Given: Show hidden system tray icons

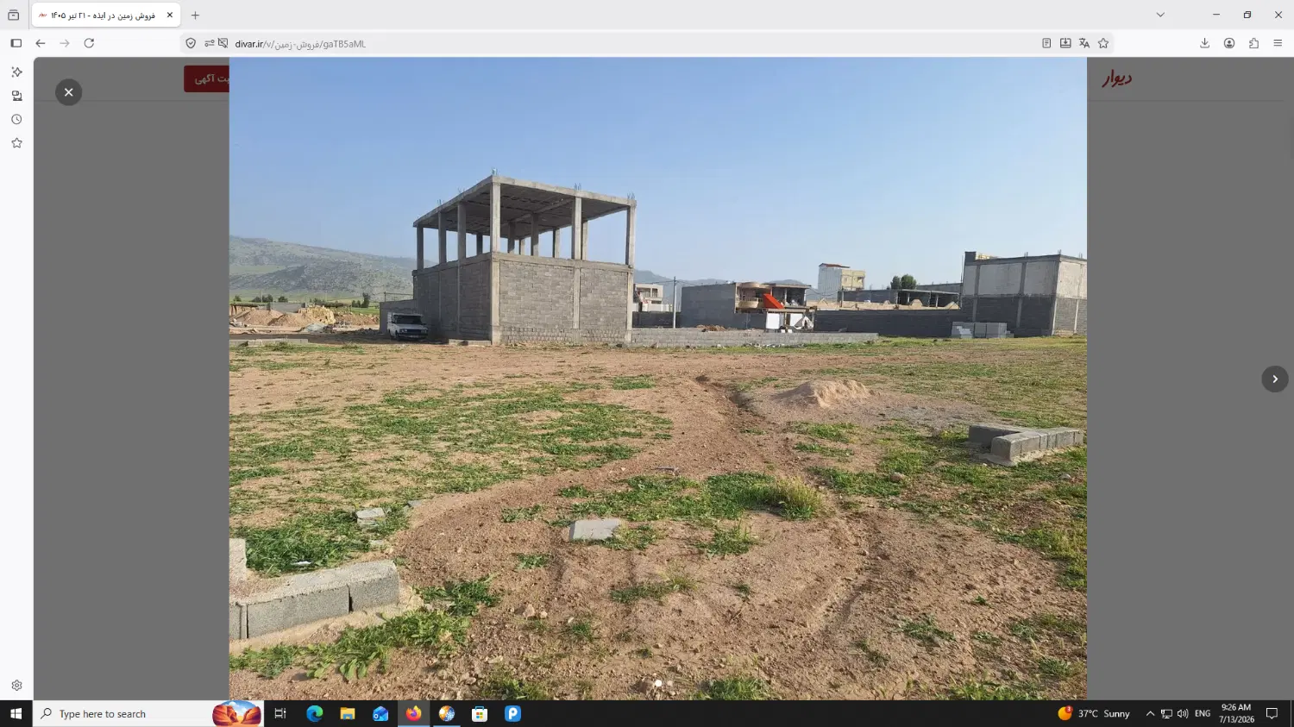Looking at the screenshot, I should pos(1150,713).
